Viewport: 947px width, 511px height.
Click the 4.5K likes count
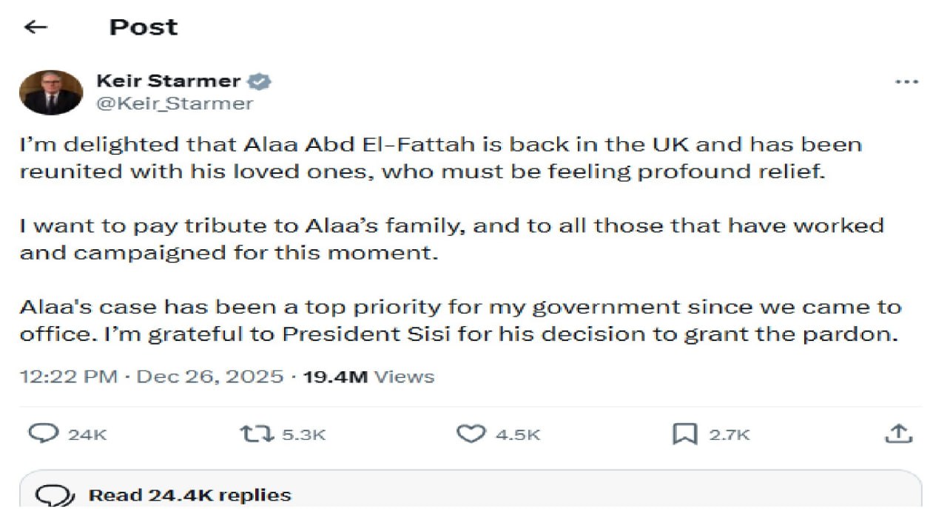coord(518,435)
